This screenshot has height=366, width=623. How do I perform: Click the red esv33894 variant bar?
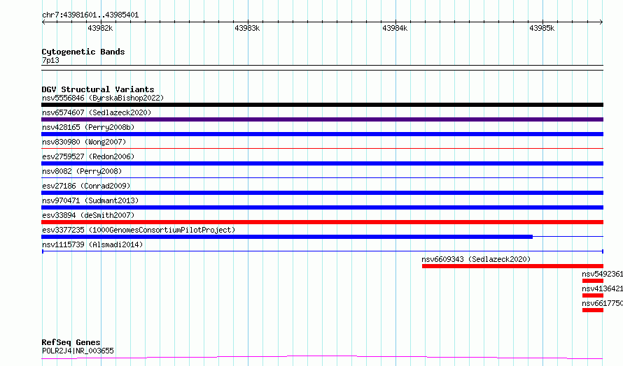tap(322, 222)
